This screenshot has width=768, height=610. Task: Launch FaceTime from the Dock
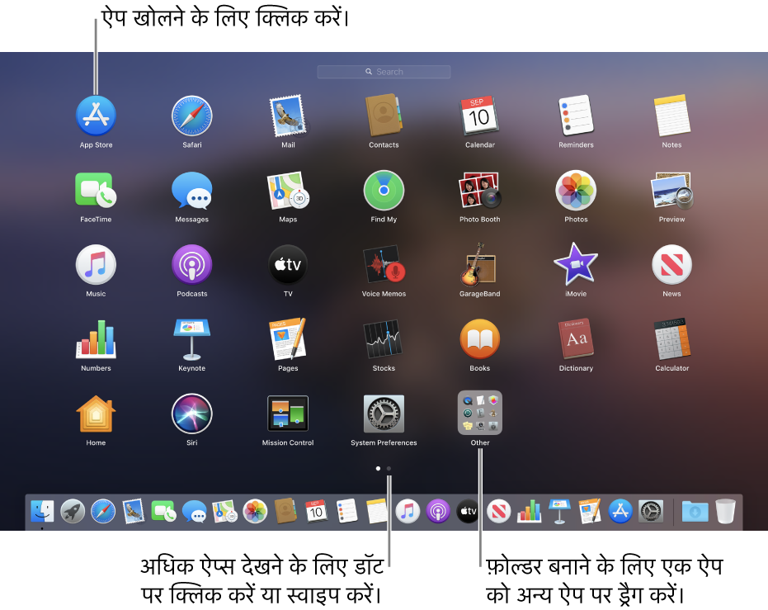click(163, 512)
